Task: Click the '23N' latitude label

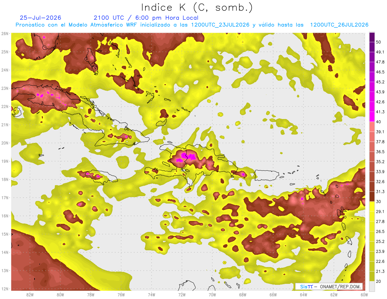Action: pyautogui.click(x=5, y=88)
